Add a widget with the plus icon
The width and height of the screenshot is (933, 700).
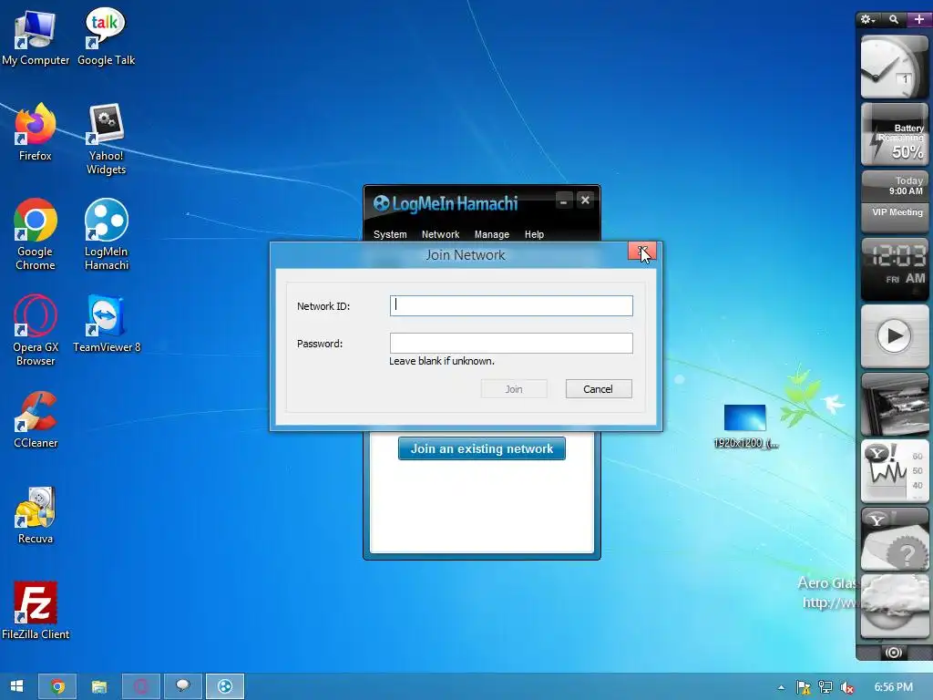tap(918, 20)
